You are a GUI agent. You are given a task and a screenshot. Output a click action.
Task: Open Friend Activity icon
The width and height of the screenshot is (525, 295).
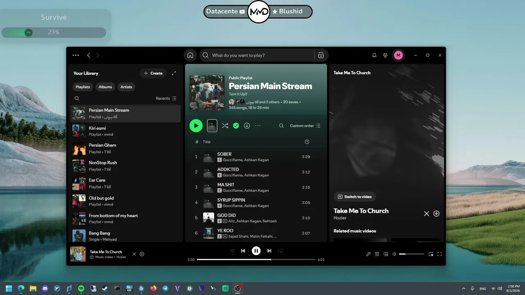coord(385,55)
